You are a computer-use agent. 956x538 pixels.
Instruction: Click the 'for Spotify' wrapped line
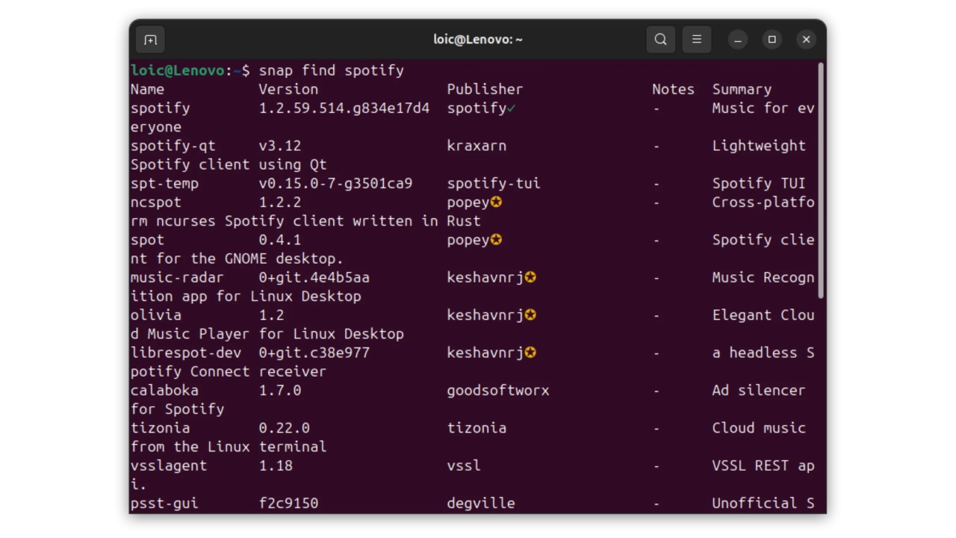pos(177,409)
